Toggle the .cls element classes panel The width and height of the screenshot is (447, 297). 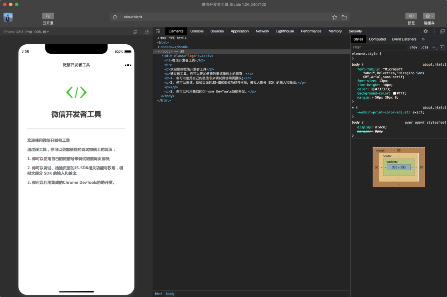(424, 47)
